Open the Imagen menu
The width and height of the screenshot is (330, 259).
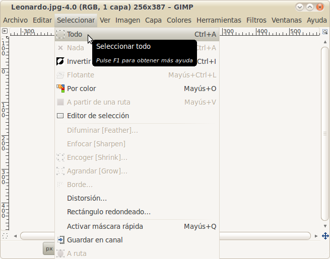[x=127, y=20]
